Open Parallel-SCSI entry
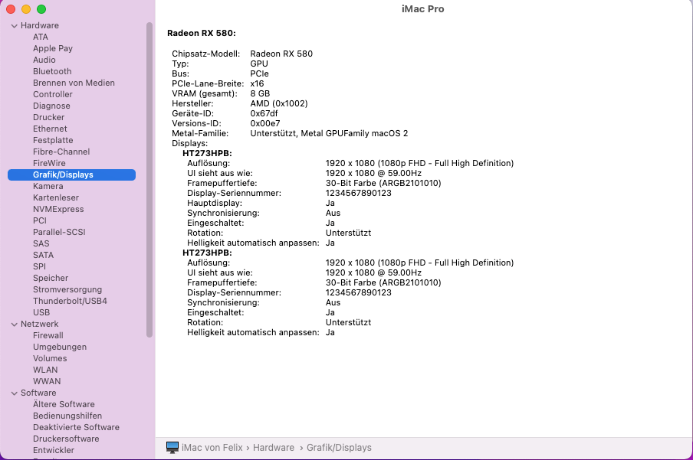Viewport: 693px width, 460px height. 59,232
